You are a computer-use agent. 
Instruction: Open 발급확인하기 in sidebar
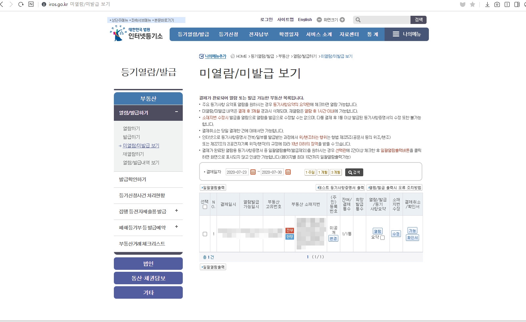pos(133,179)
